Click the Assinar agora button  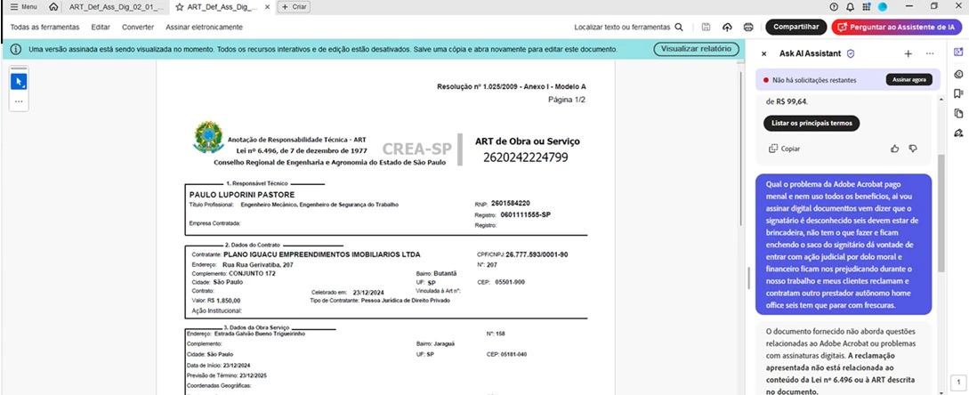(908, 80)
